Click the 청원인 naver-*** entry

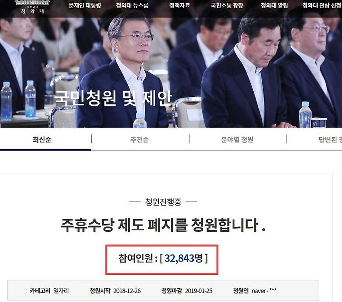255,291
